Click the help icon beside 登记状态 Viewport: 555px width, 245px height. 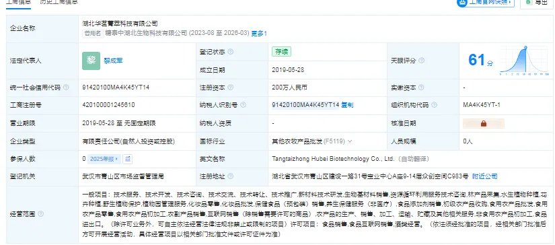[231, 52]
